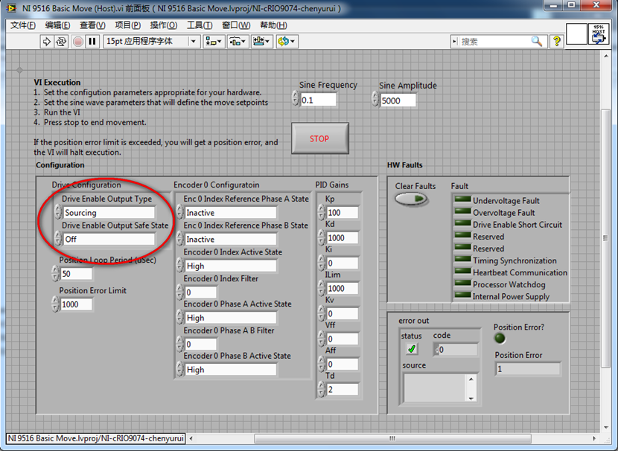Click the Position Error Limit stepper arrows
This screenshot has height=451, width=618.
click(x=56, y=304)
